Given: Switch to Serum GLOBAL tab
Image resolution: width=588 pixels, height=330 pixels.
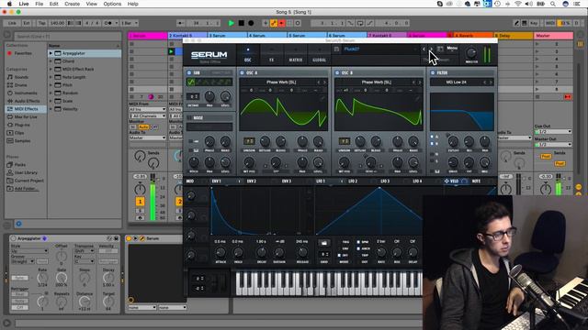Looking at the screenshot, I should [x=319, y=55].
